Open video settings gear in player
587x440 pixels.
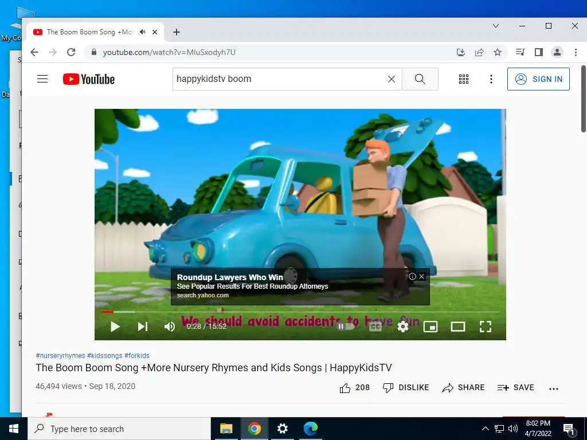403,327
